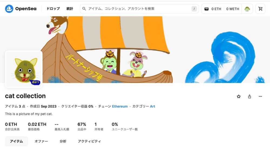This screenshot has width=270, height=148.
Task: Switch to the オファー tab
Action: (x=41, y=141)
